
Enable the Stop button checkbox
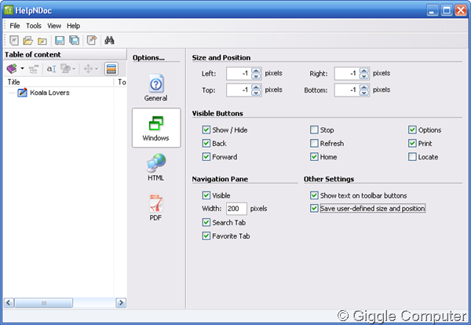click(314, 130)
